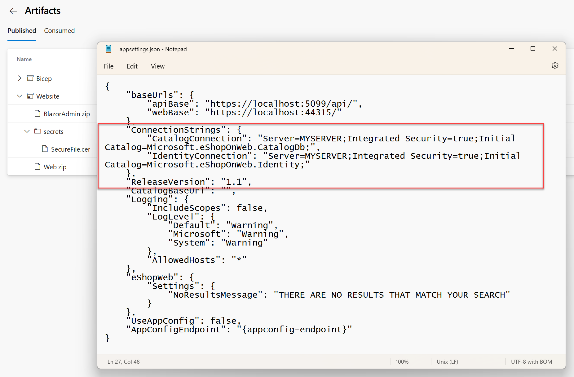Switch to the Consumed tab
The width and height of the screenshot is (574, 377).
[59, 30]
